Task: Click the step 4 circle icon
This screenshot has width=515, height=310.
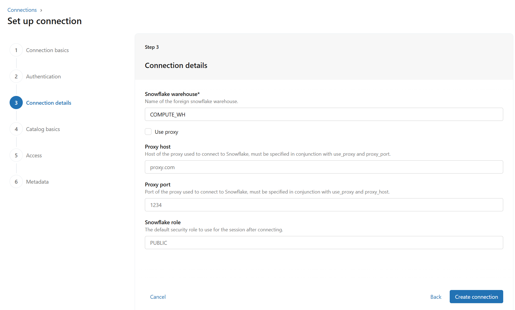Action: (16, 129)
